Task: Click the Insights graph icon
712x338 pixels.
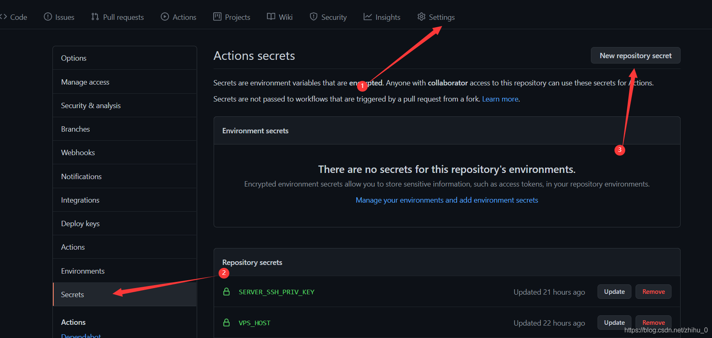Action: (x=367, y=17)
